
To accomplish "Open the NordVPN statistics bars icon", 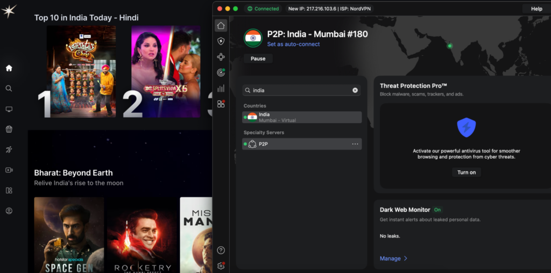I will click(221, 89).
